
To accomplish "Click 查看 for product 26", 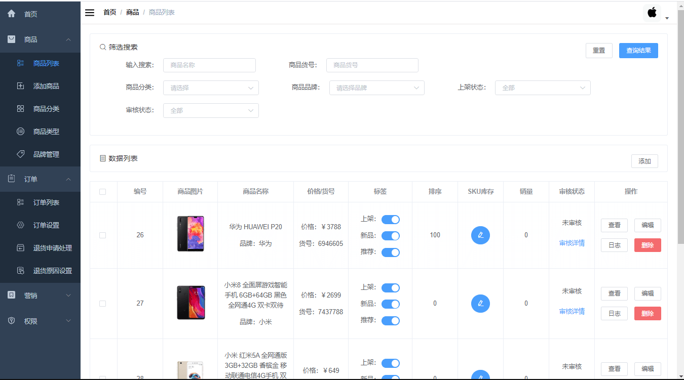I will click(614, 225).
